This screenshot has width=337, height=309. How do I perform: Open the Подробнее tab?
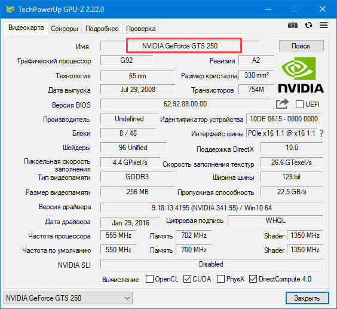pos(102,29)
